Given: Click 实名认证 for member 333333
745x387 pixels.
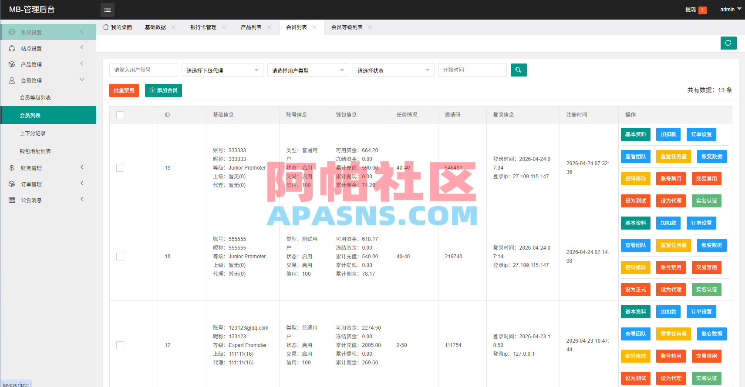Looking at the screenshot, I should (x=707, y=201).
